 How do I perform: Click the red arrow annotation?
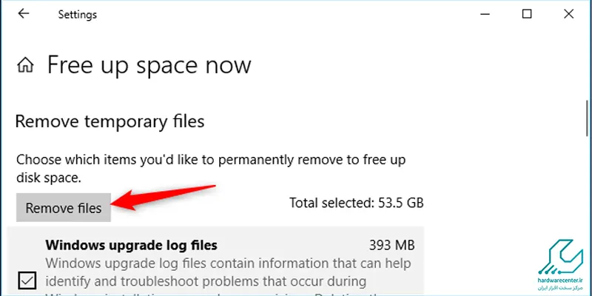pyautogui.click(x=164, y=198)
